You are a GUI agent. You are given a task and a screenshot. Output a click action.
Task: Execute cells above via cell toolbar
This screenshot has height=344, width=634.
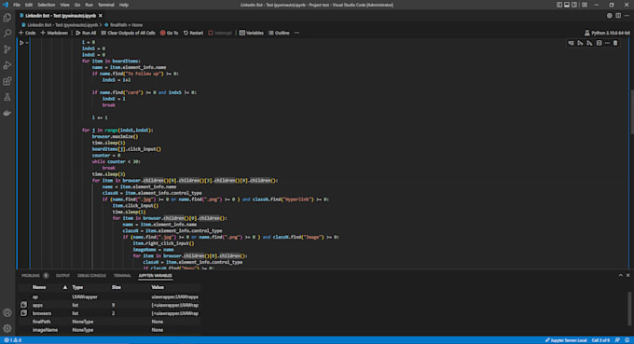[x=580, y=43]
